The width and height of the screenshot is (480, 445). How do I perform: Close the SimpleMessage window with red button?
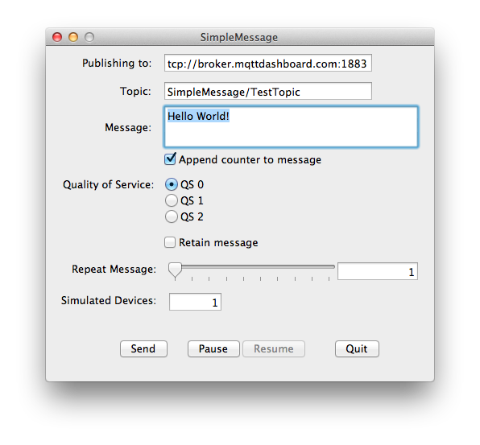[57, 37]
